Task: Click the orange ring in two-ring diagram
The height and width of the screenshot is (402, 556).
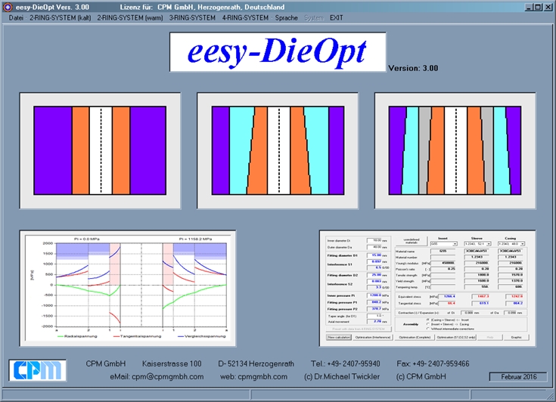Action: click(80, 151)
